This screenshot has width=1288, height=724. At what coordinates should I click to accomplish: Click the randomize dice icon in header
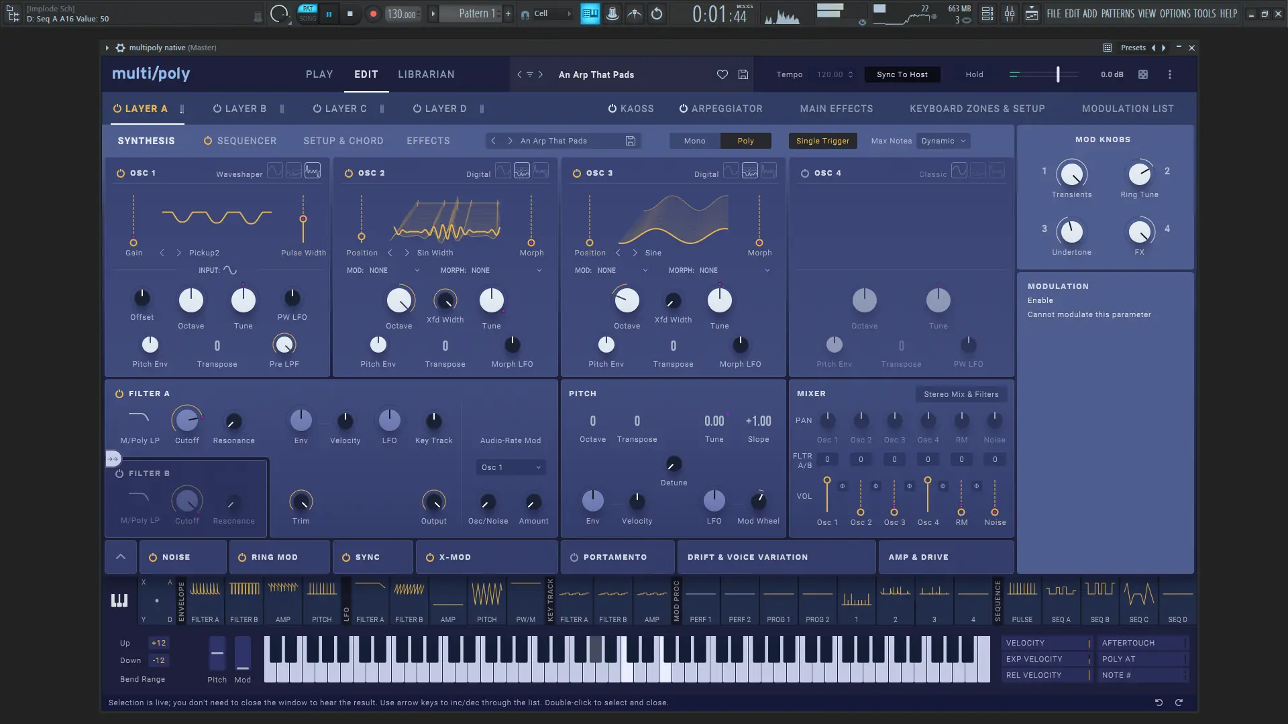pos(1143,74)
